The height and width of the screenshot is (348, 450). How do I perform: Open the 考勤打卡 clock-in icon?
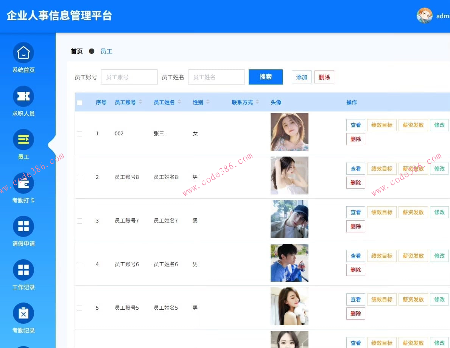(23, 183)
